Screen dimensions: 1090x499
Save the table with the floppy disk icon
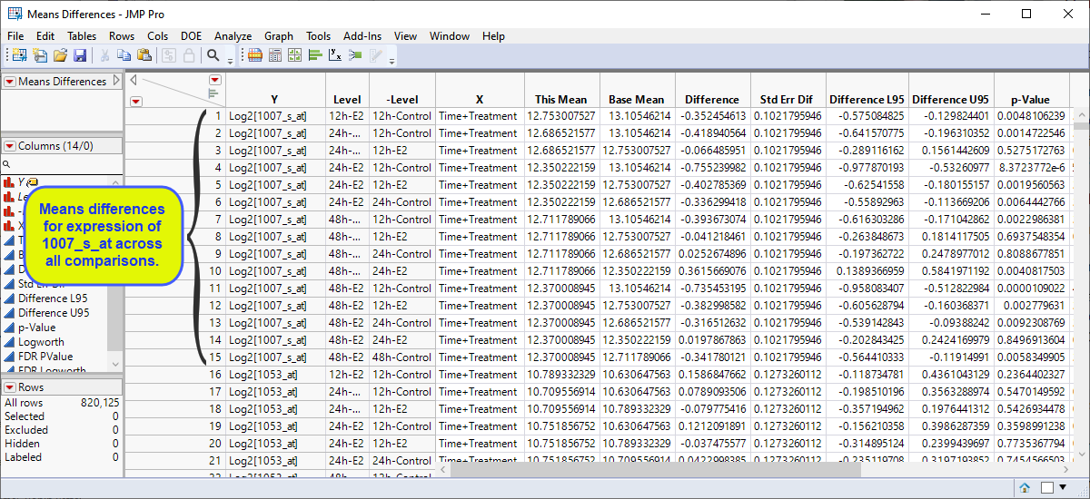tap(80, 56)
